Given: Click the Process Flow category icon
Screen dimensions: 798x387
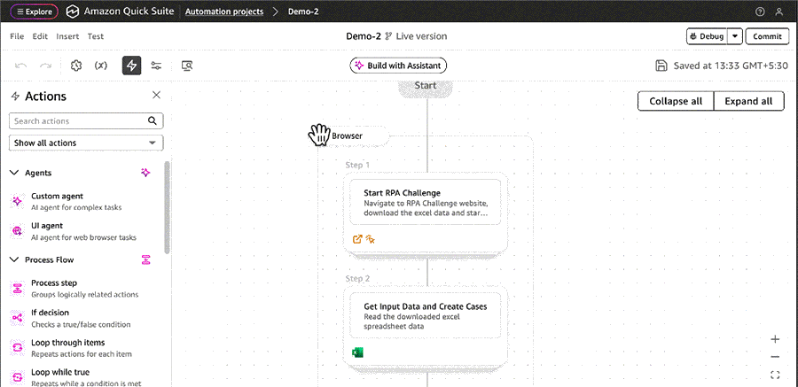Looking at the screenshot, I should coord(145,259).
